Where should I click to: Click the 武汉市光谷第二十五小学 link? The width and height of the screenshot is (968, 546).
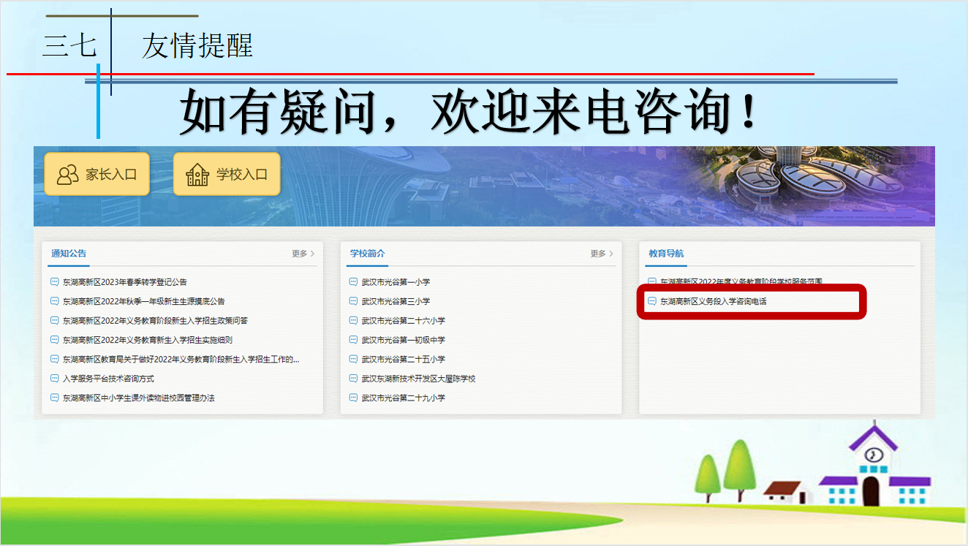point(403,360)
